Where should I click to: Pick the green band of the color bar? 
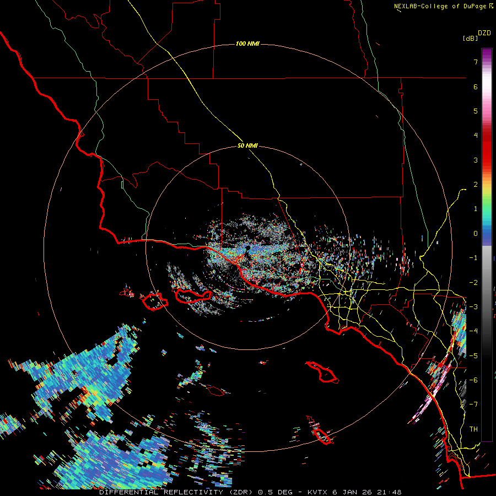tap(487, 206)
